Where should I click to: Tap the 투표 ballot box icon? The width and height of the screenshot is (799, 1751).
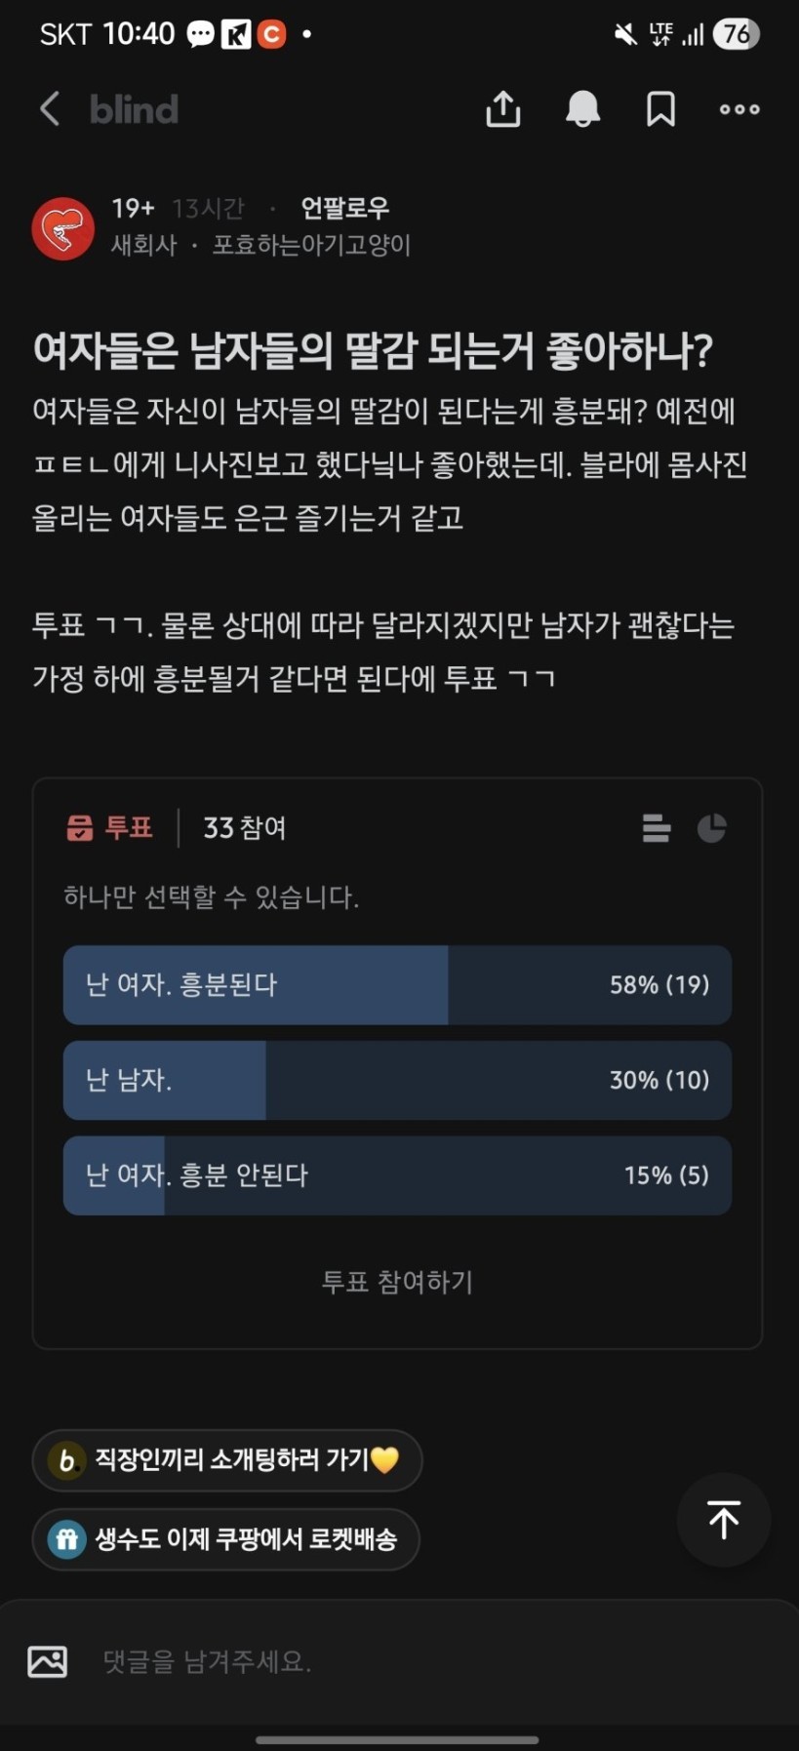point(79,828)
